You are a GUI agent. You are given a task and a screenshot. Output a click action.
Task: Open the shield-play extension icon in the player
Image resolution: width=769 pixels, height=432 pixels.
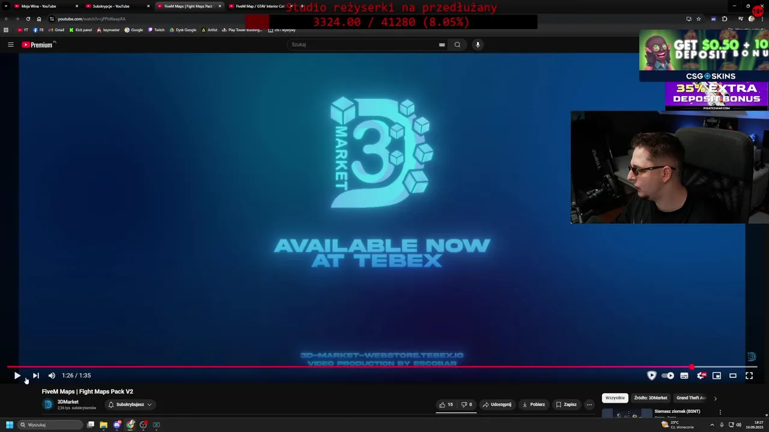pos(651,376)
